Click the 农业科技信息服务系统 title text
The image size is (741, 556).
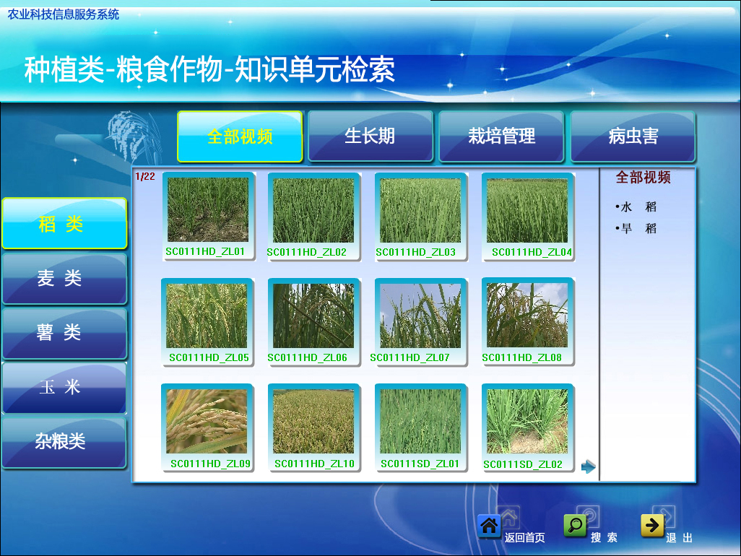64,14
